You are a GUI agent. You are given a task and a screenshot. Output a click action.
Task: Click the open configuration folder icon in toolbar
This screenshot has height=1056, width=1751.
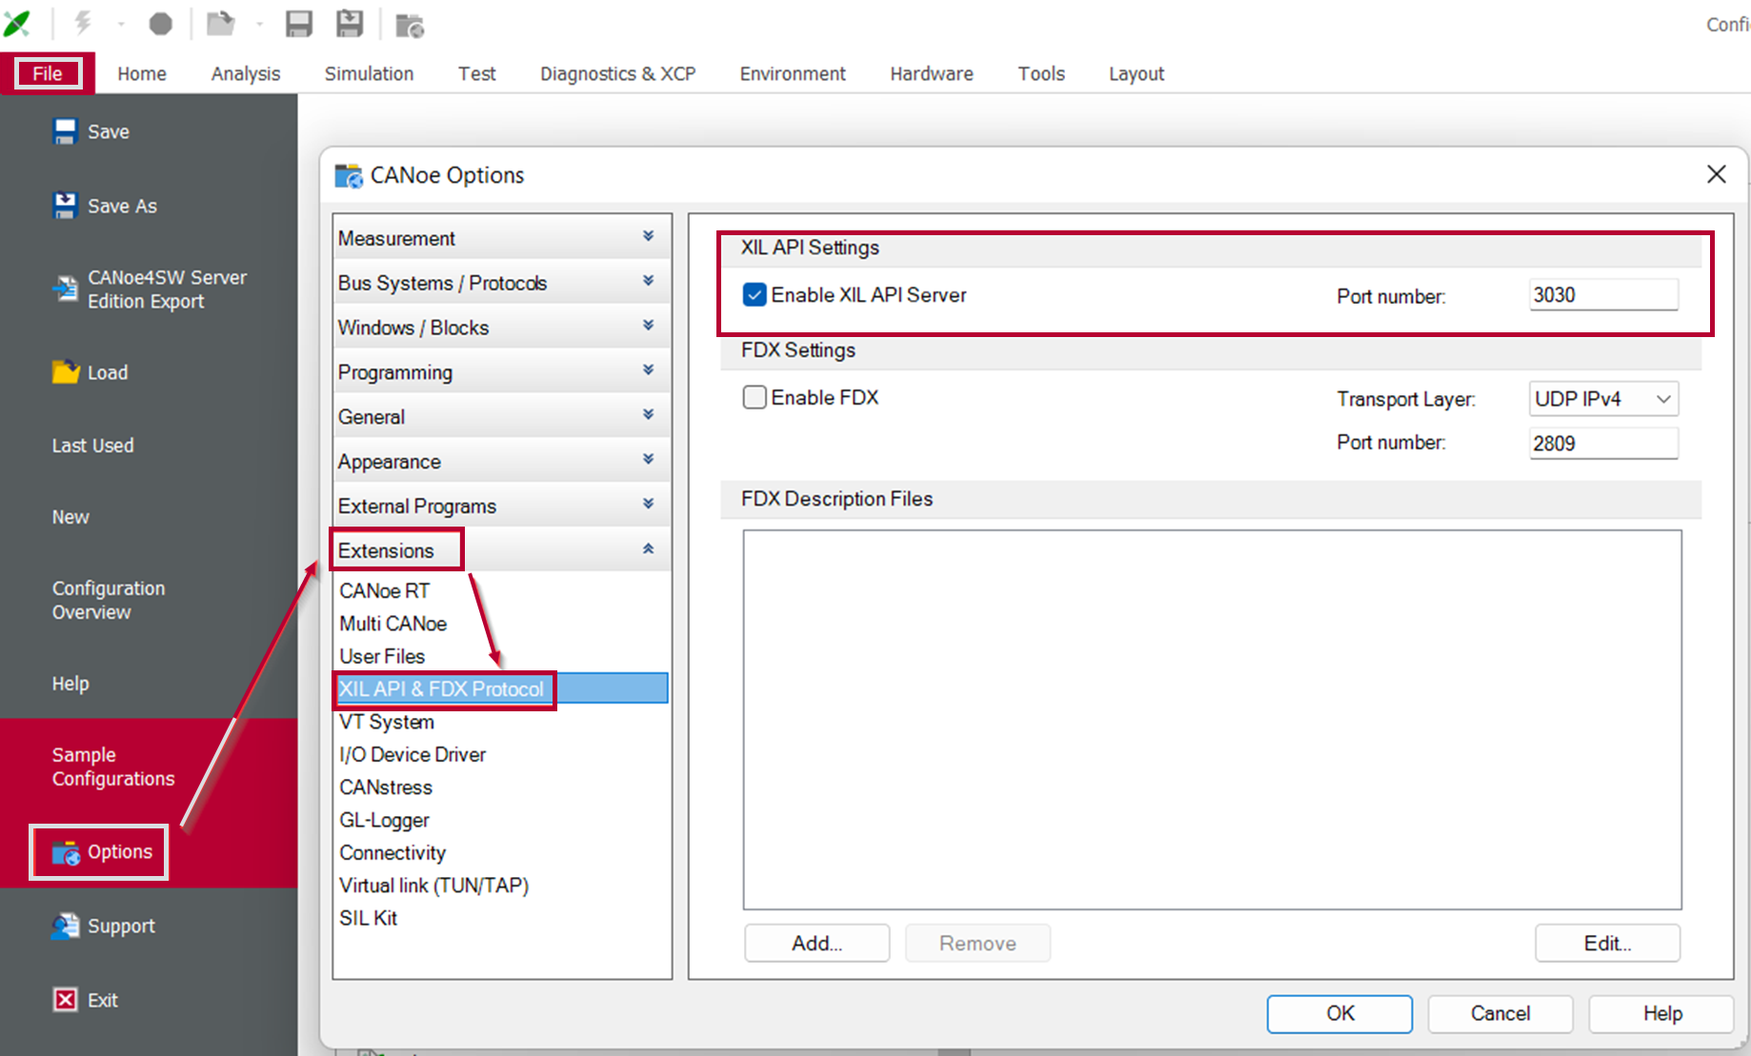click(221, 23)
